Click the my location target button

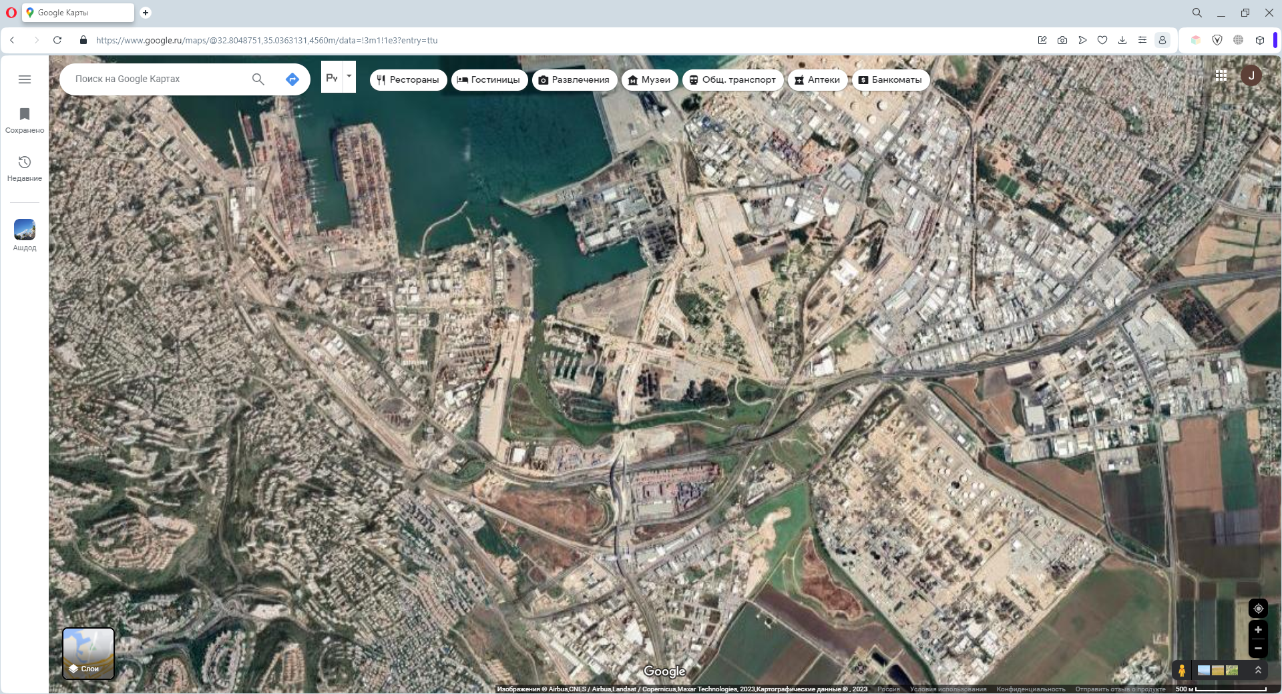(x=1258, y=609)
